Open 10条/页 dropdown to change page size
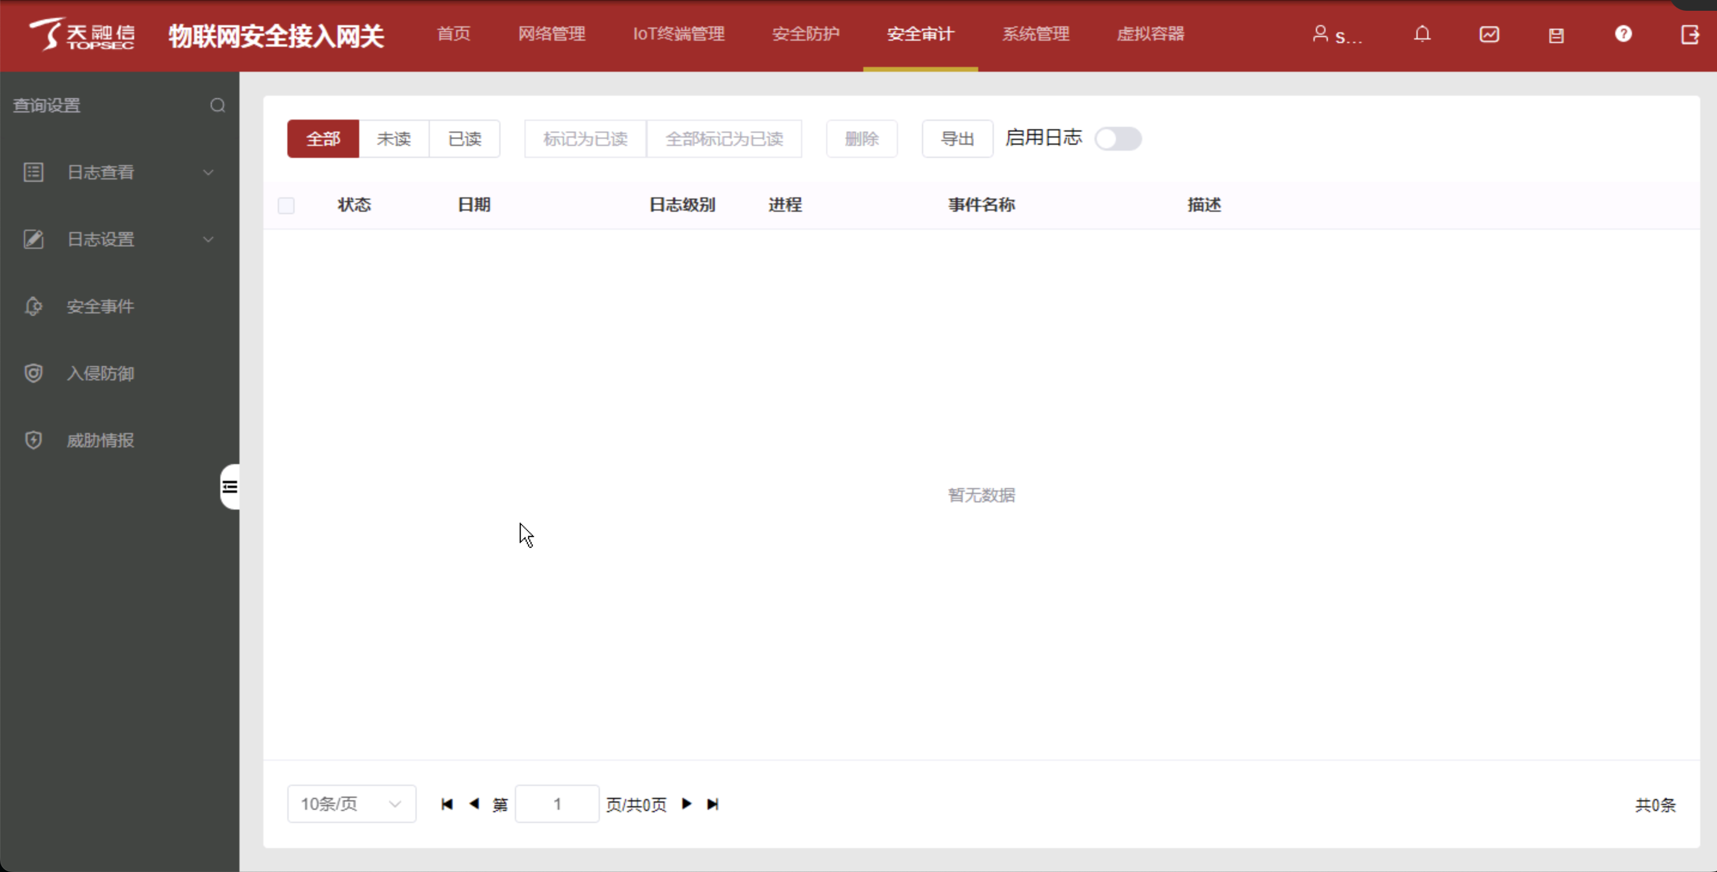 (348, 804)
